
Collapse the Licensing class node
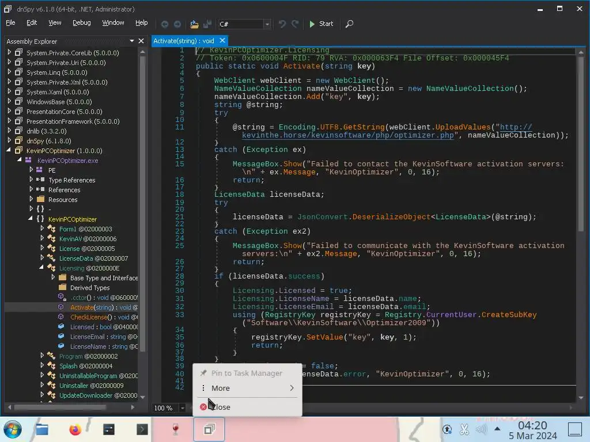tap(41, 267)
